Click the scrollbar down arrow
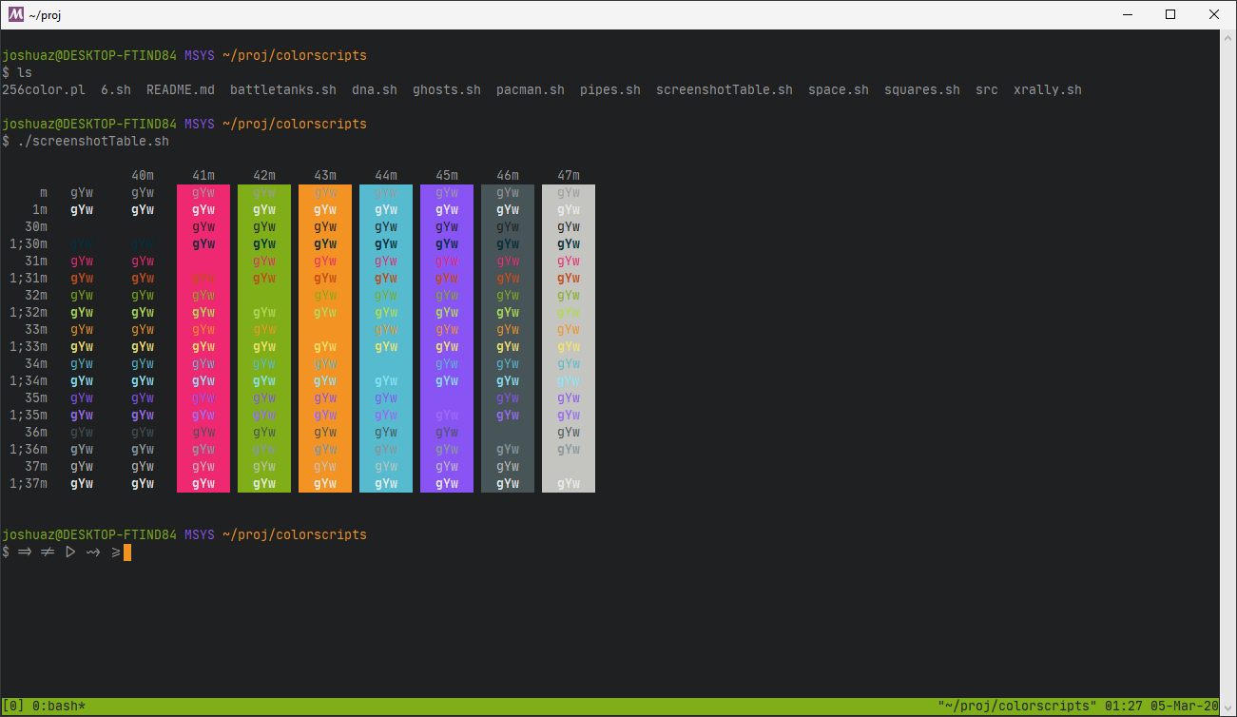1237x717 pixels. tap(1227, 707)
